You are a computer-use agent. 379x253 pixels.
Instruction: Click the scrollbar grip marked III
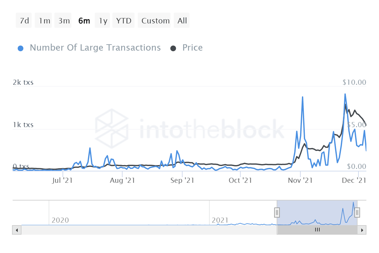317,230
